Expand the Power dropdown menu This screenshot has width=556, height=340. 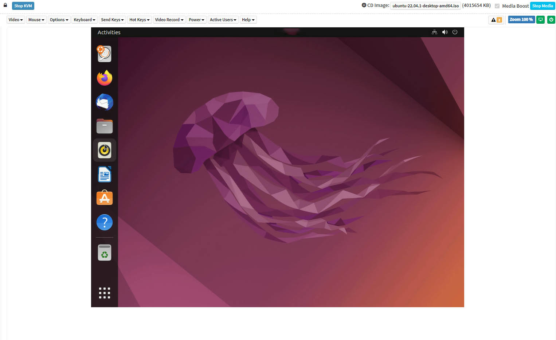[x=196, y=20]
